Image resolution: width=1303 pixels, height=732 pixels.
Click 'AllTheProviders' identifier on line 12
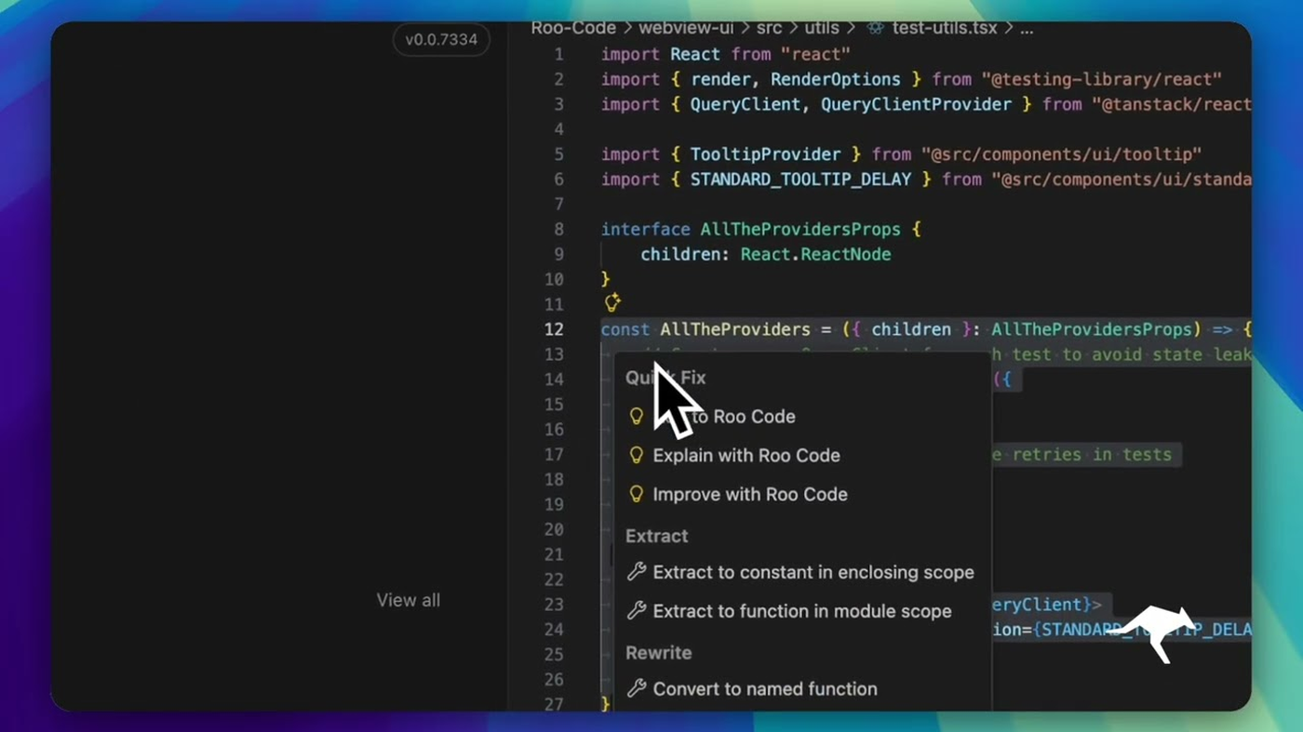(735, 329)
